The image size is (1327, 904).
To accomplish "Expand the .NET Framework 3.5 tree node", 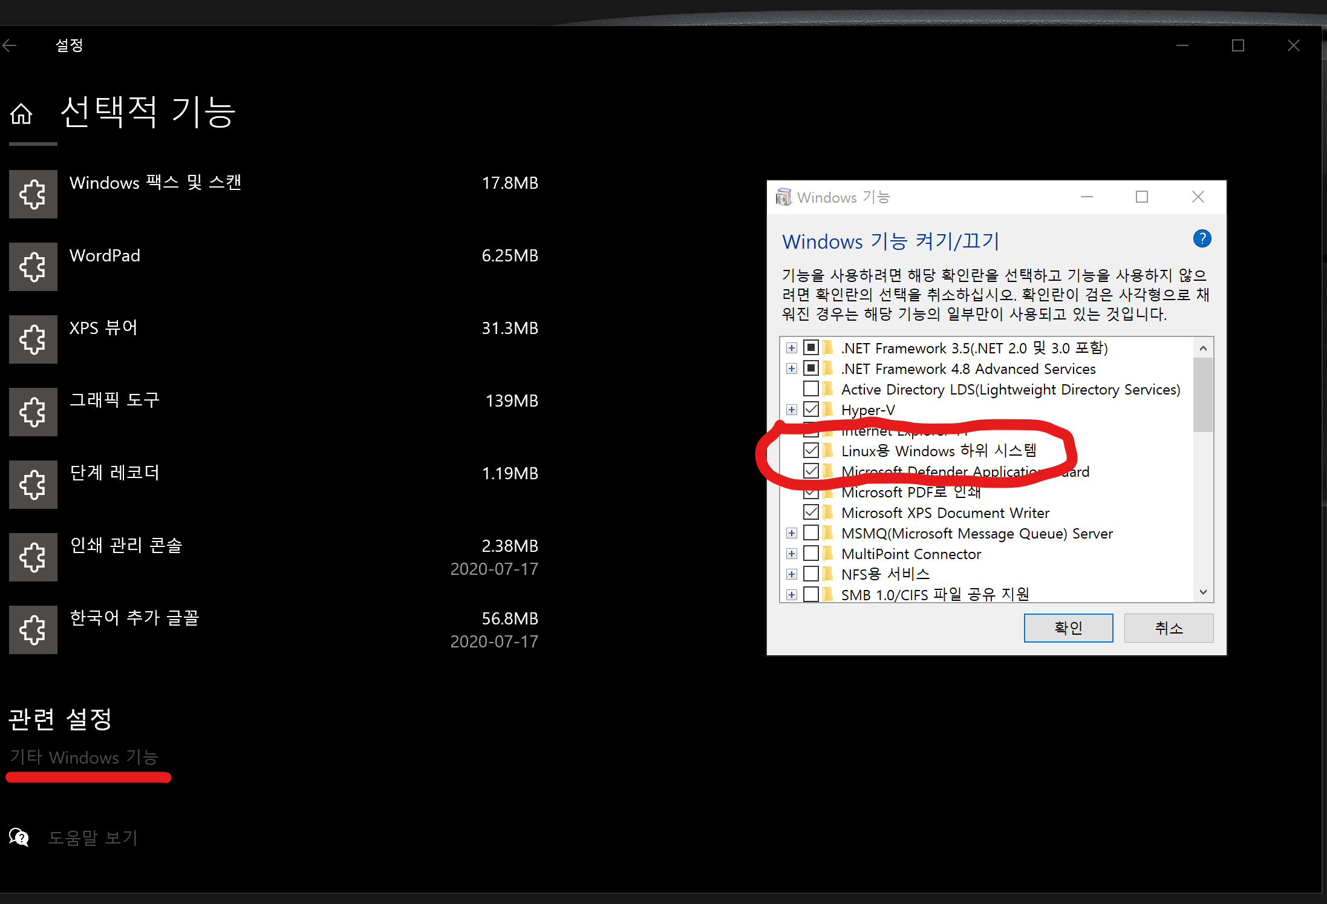I will click(792, 348).
